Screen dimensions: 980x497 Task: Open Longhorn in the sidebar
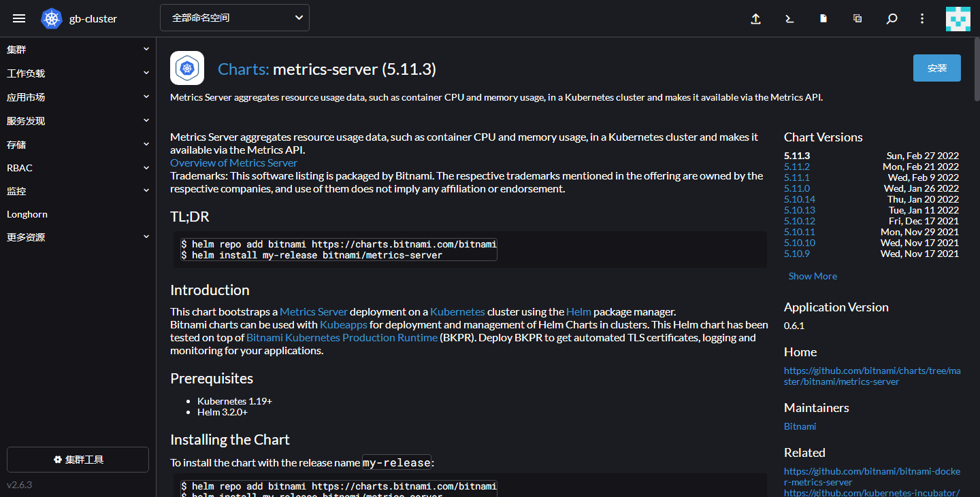27,214
